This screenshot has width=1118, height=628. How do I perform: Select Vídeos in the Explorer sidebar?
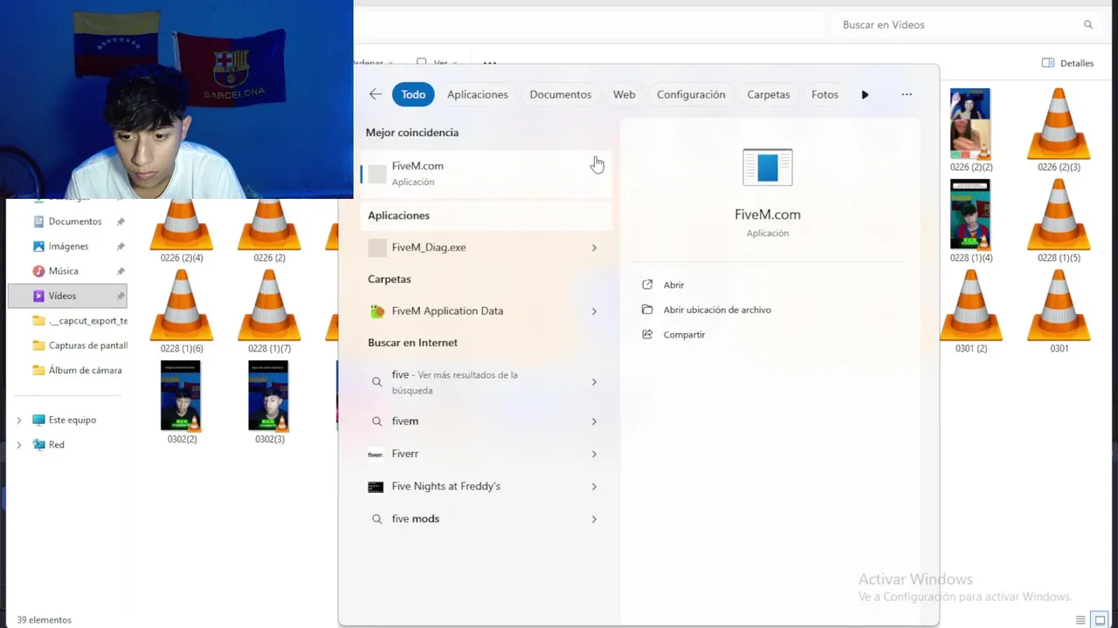click(68, 296)
